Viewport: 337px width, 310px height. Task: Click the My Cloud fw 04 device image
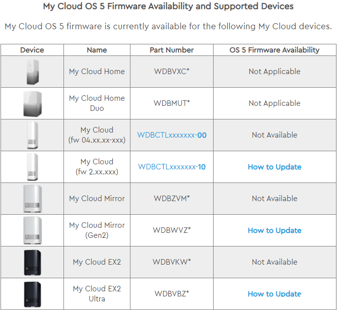click(x=32, y=135)
